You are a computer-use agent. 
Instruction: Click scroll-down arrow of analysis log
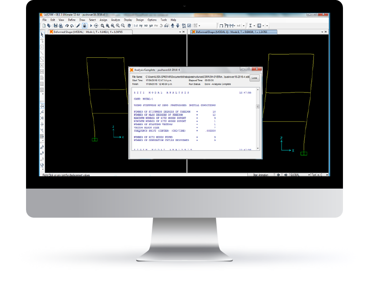pyautogui.click(x=258, y=148)
